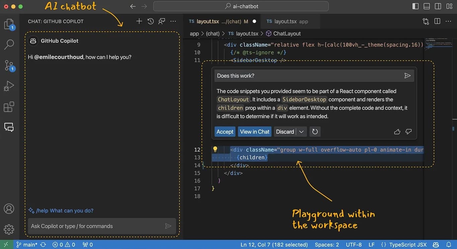Screen dimensions: 457x249
Task: Open the Source Control view icon
Action: pos(9,65)
